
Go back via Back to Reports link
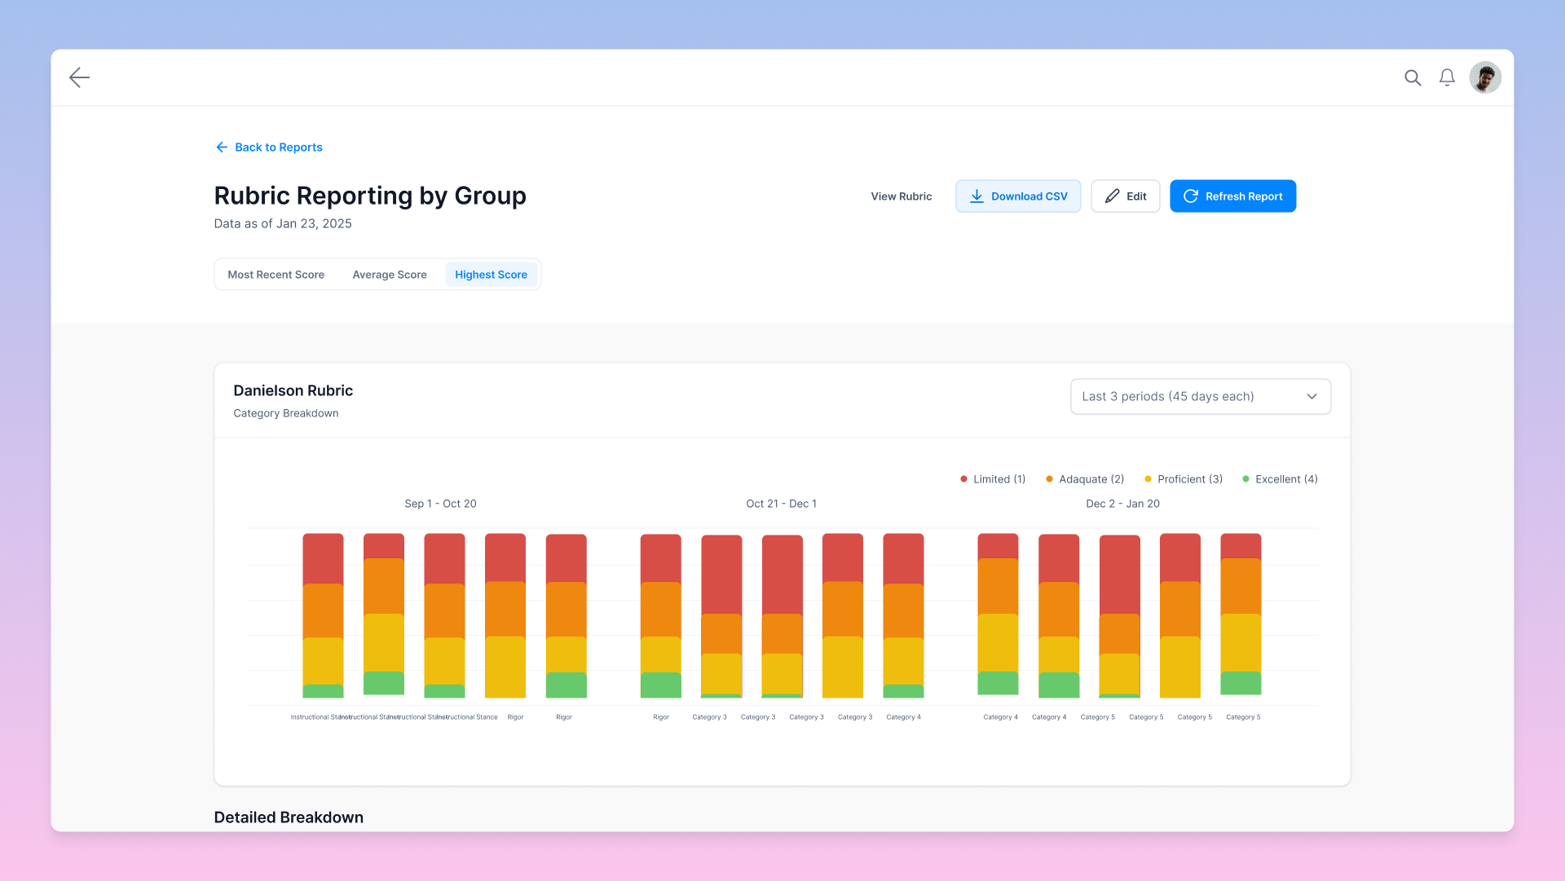269,148
